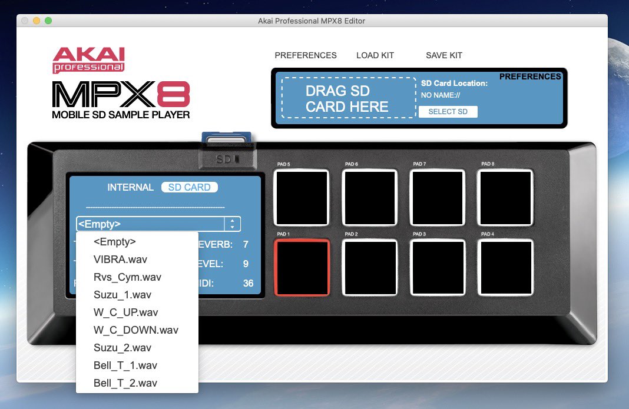Click the sample dropdown up/down arrows
Viewport: 629px width, 409px height.
[232, 224]
